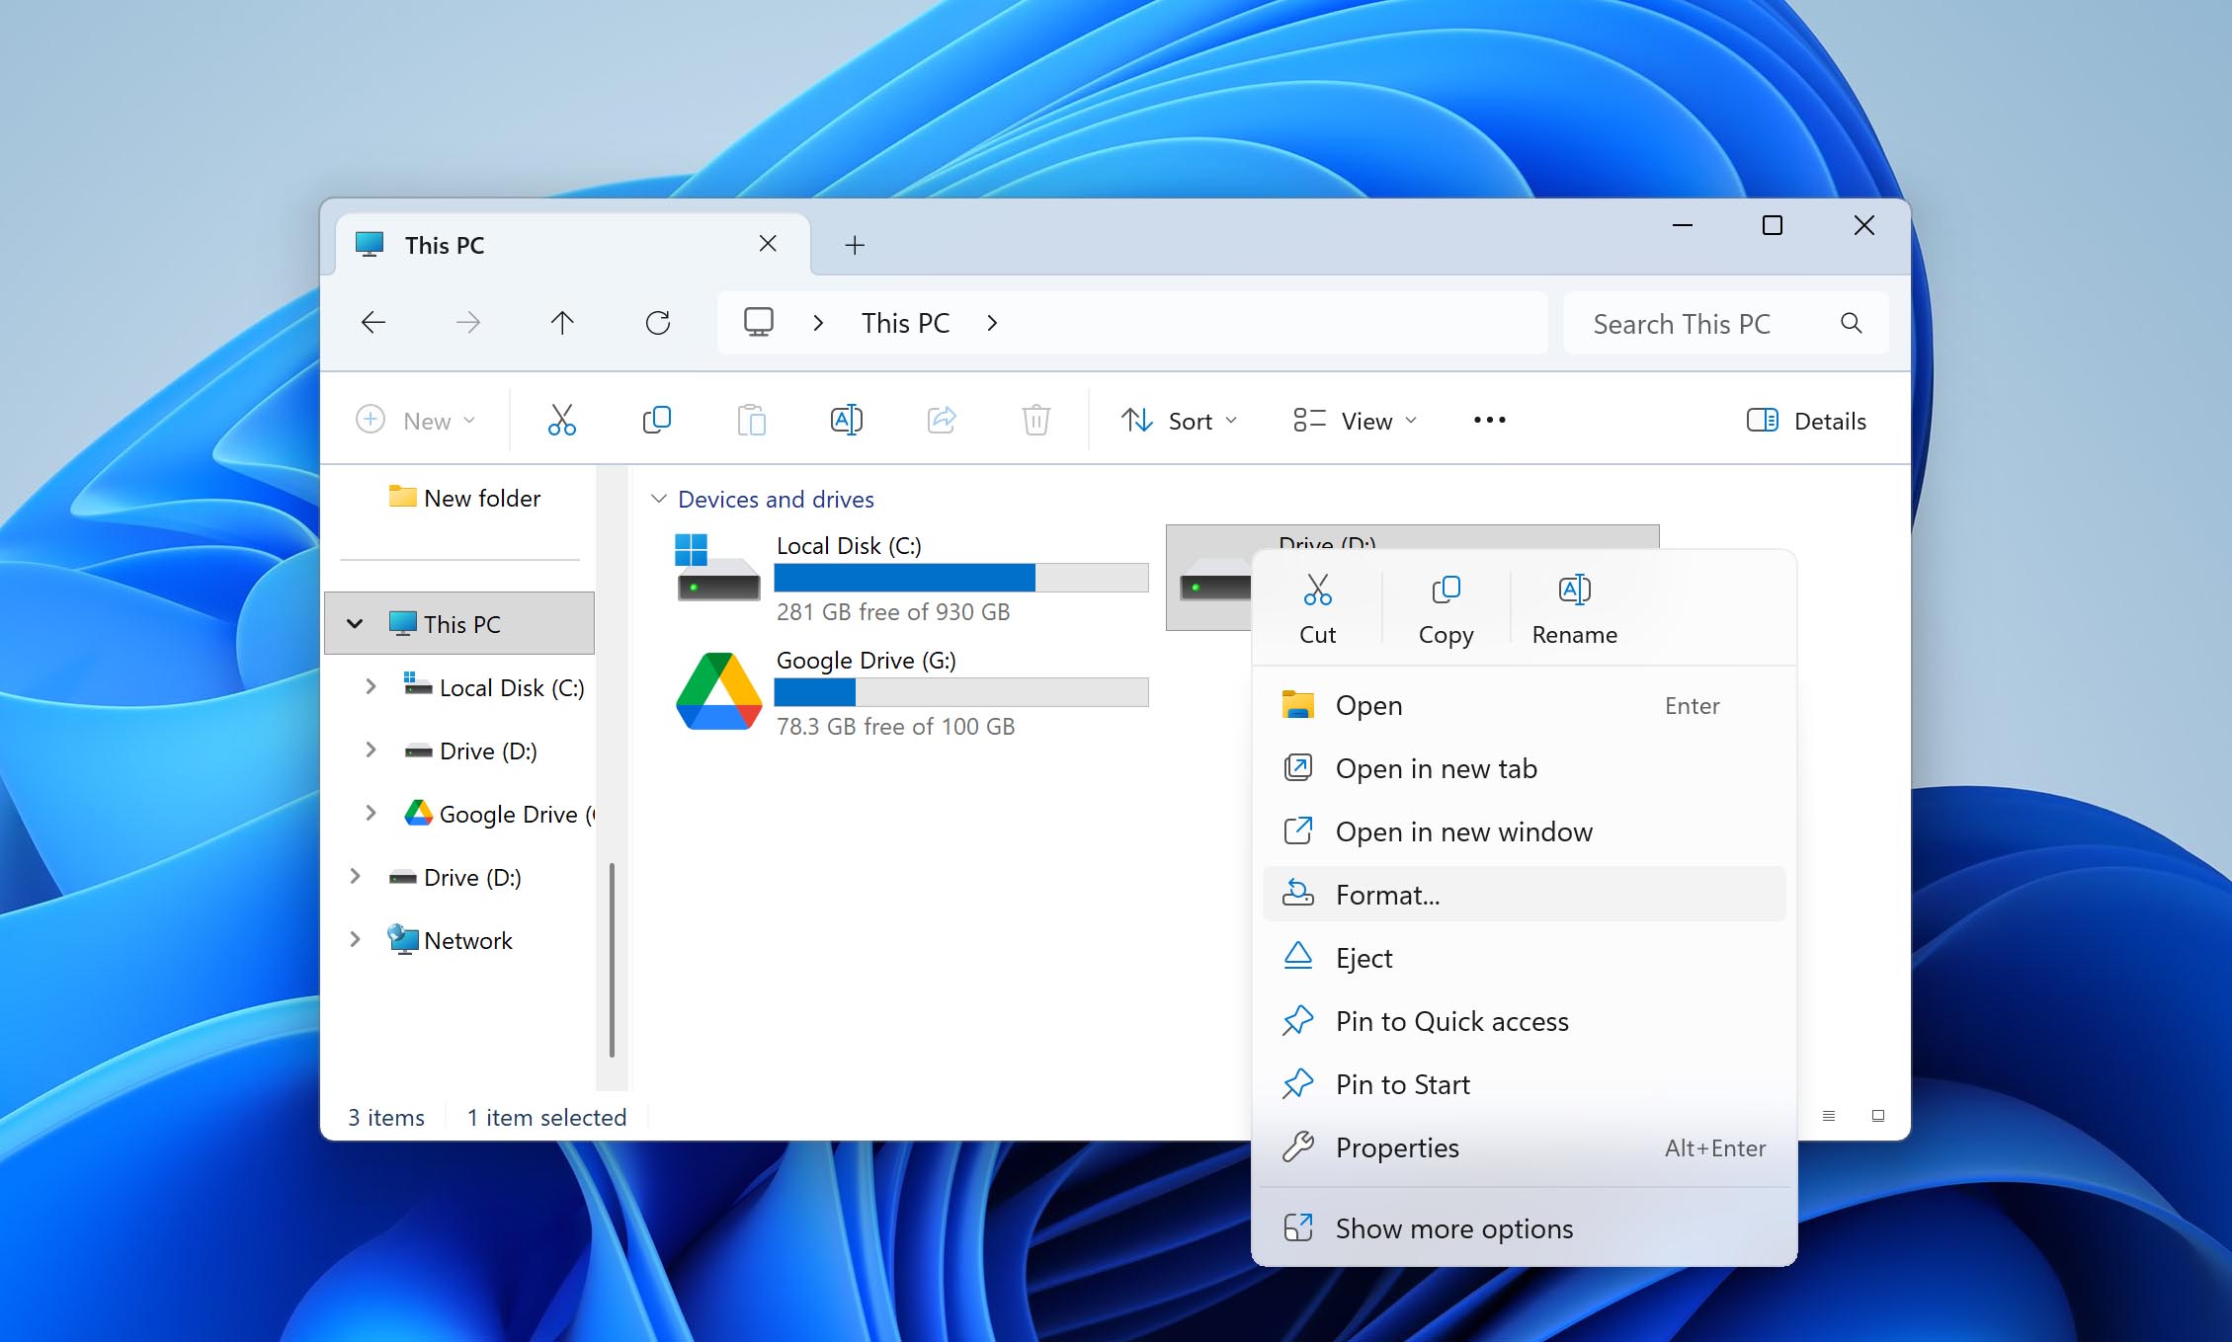Click Pin to Quick access
This screenshot has height=1342, width=2232.
click(x=1451, y=1021)
